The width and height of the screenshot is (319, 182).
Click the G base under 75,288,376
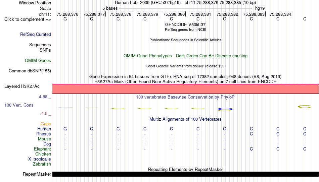(65, 19)
